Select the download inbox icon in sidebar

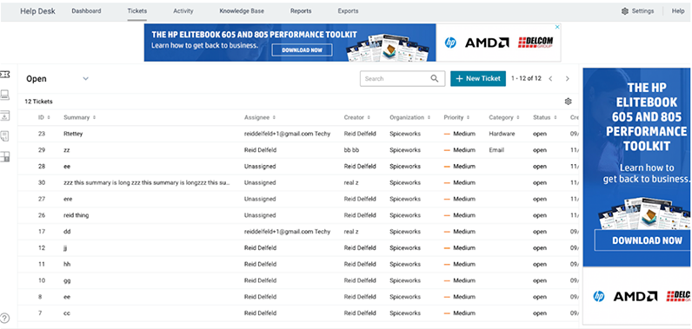(5, 115)
